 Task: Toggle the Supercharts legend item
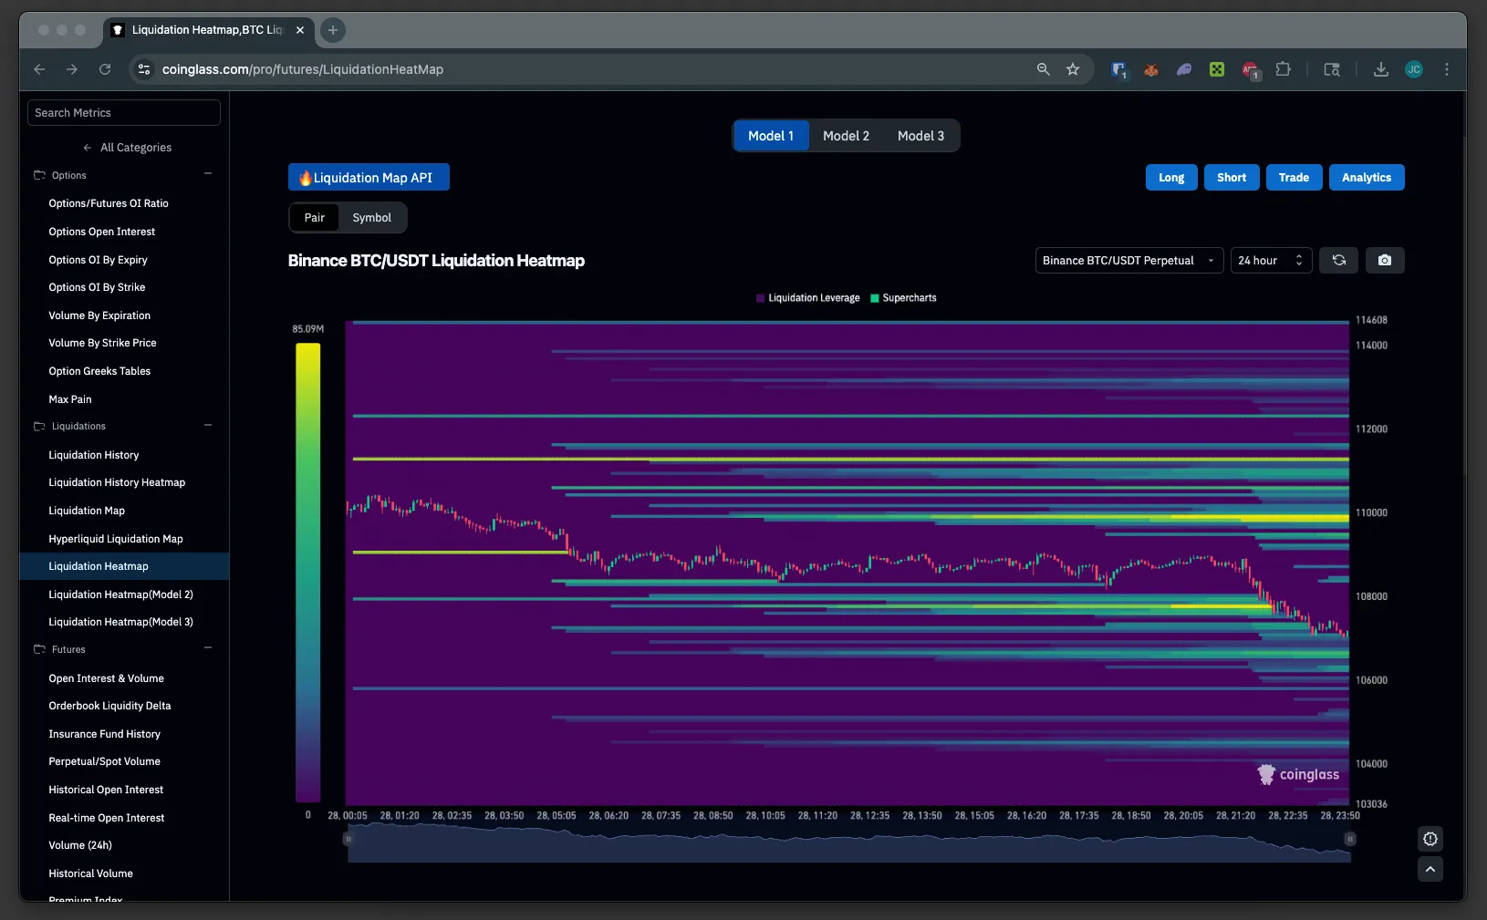click(903, 298)
